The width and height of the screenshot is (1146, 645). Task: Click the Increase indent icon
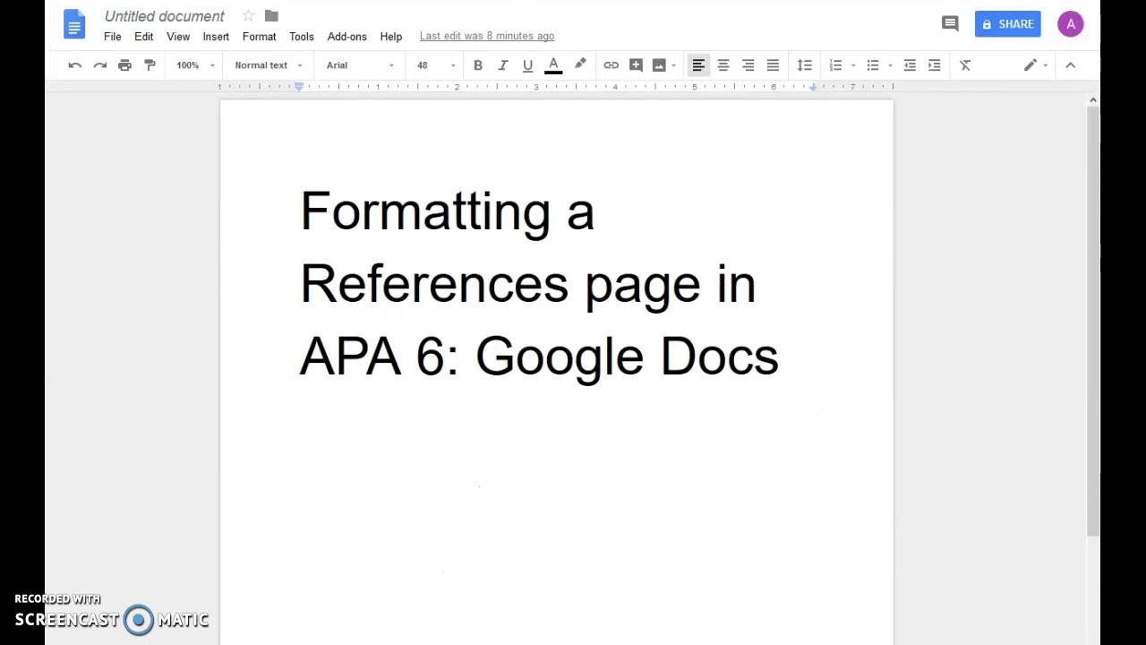[934, 65]
